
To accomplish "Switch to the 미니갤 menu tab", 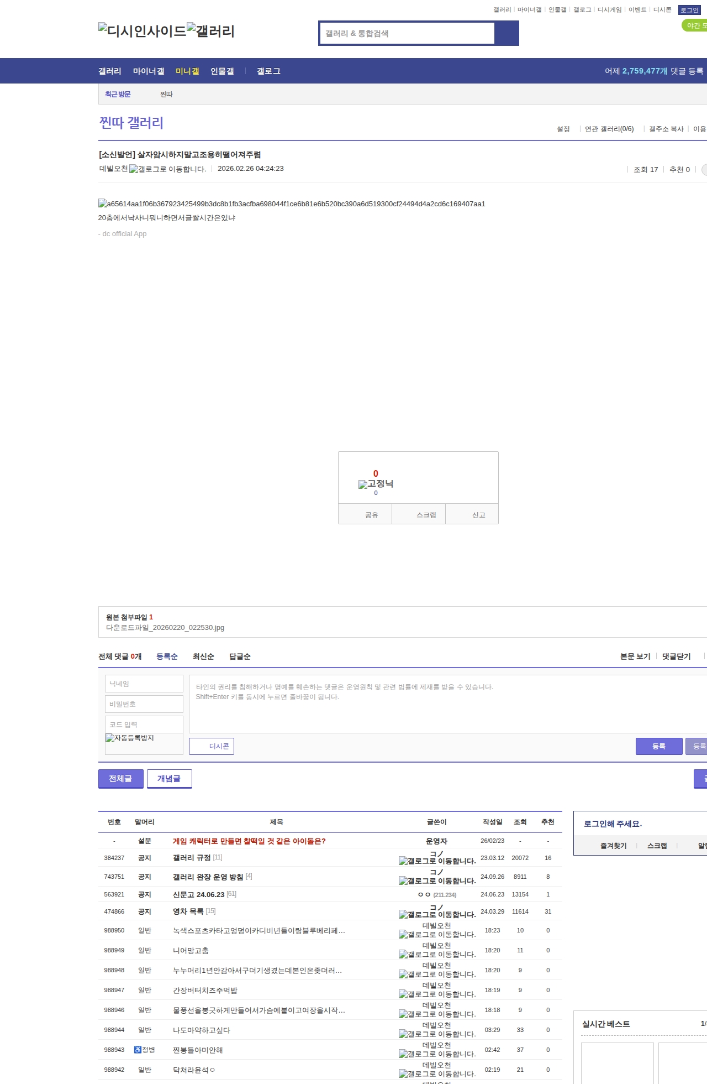I will pyautogui.click(x=187, y=71).
